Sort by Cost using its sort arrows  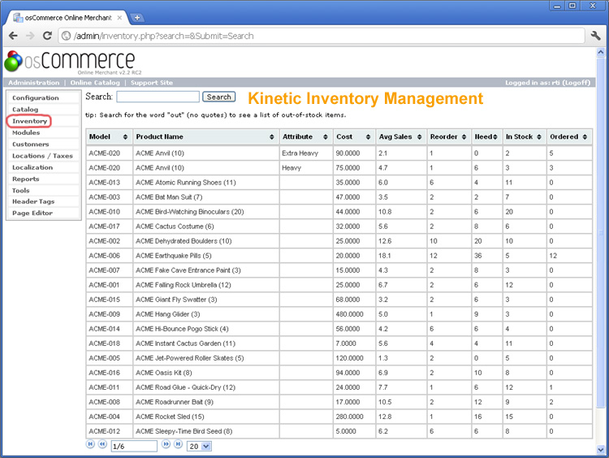pyautogui.click(x=368, y=136)
